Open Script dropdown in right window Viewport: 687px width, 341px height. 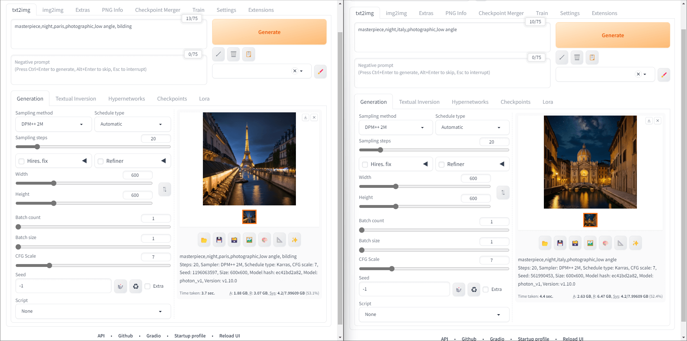click(x=434, y=315)
